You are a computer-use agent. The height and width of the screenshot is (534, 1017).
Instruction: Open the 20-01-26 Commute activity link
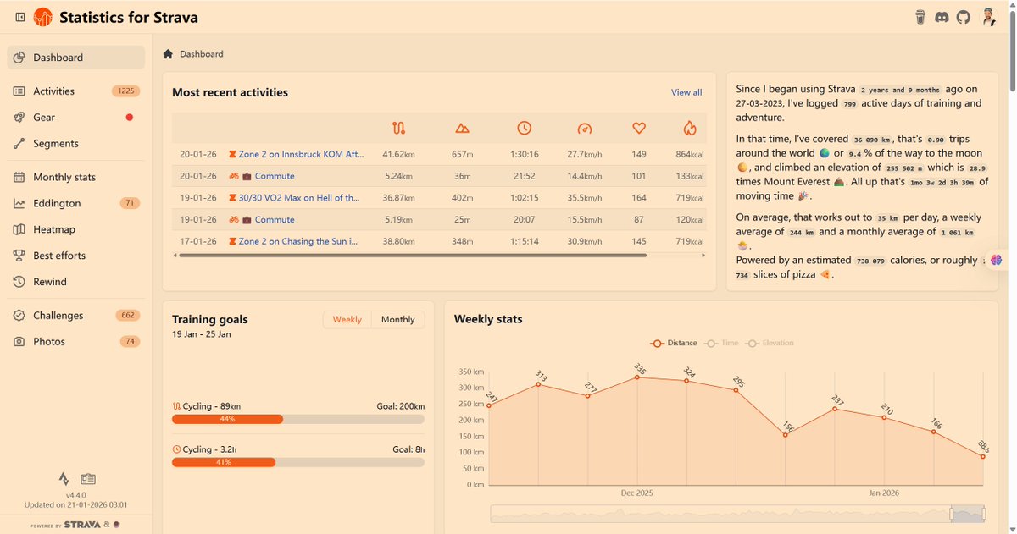275,176
